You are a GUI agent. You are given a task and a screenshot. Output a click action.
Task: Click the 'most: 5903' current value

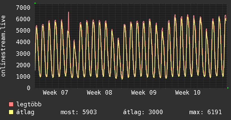(79, 112)
